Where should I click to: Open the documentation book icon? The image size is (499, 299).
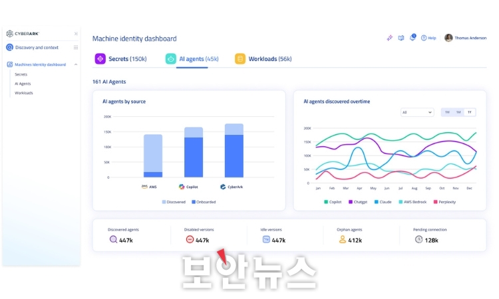(401, 38)
